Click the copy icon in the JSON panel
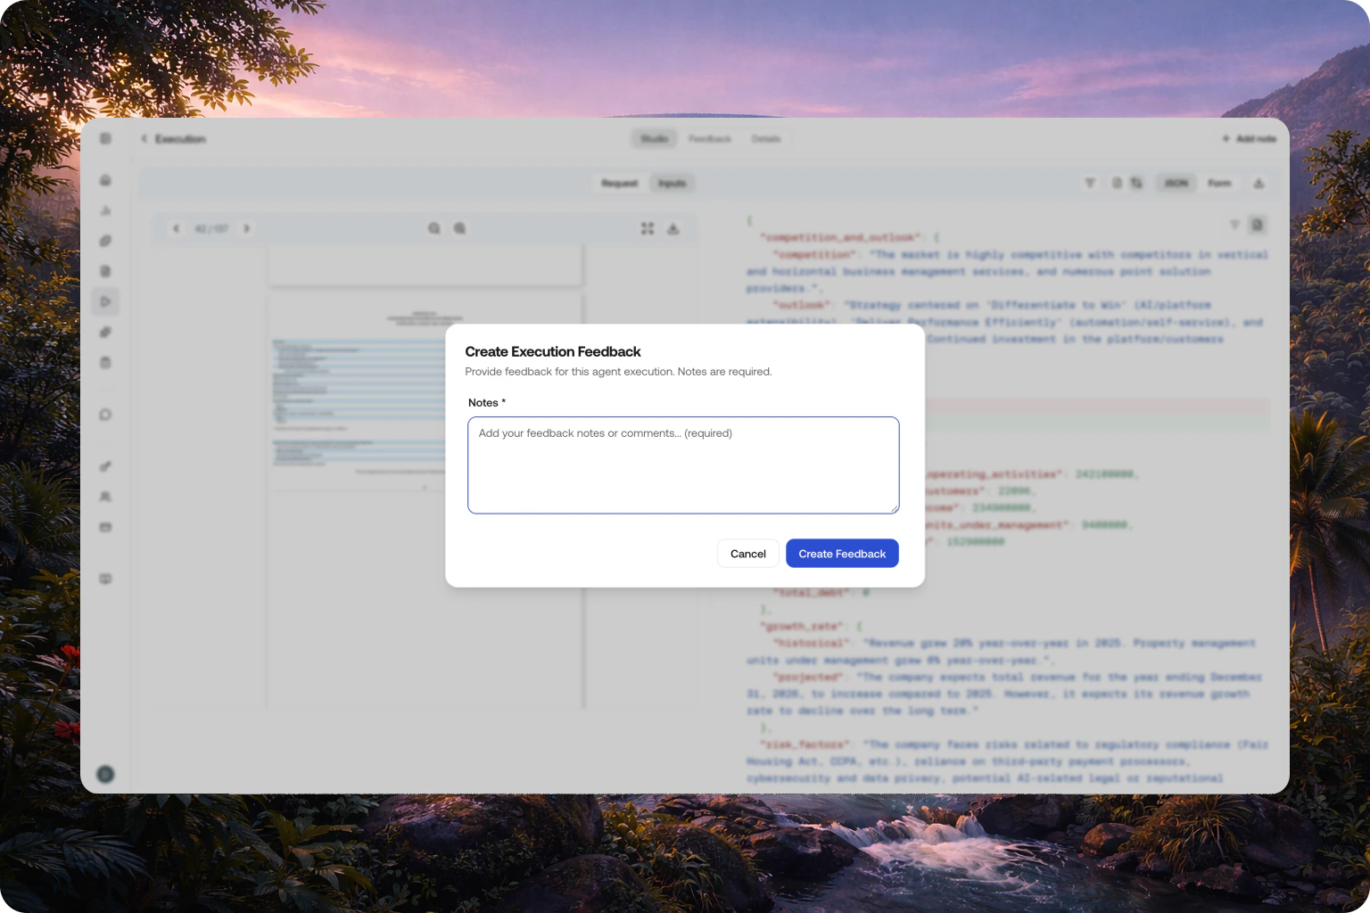This screenshot has height=913, width=1370. [1257, 225]
